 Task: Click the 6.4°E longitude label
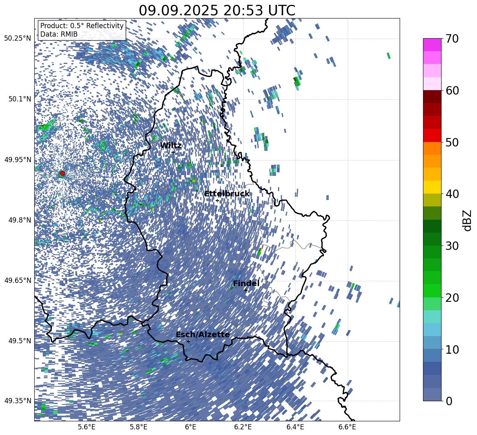pyautogui.click(x=295, y=427)
